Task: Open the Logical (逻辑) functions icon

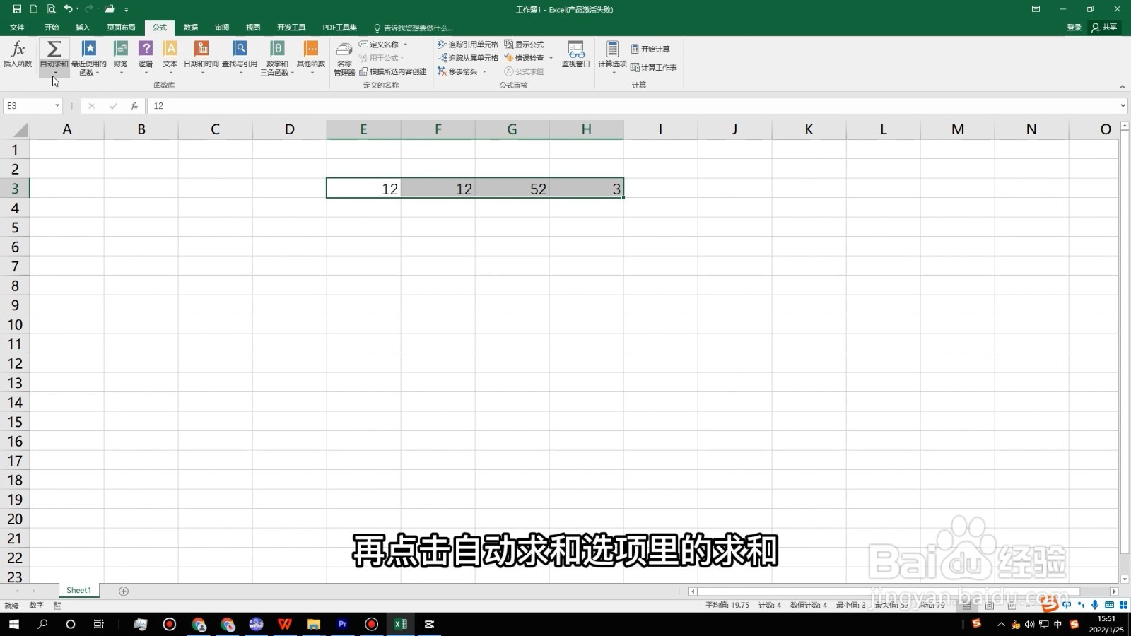Action: 146,49
